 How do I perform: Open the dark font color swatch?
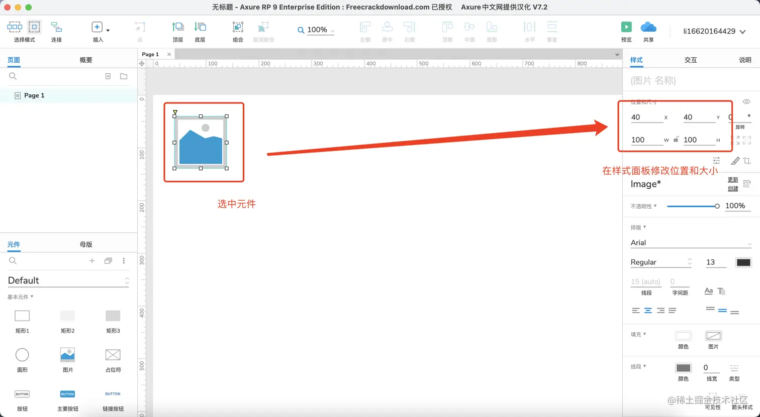743,262
